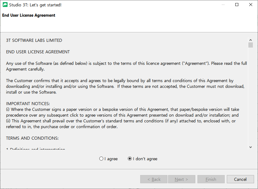Viewport: 258px width, 189px height.
Task: Click the license text scroll down arrow
Action: pos(250,147)
